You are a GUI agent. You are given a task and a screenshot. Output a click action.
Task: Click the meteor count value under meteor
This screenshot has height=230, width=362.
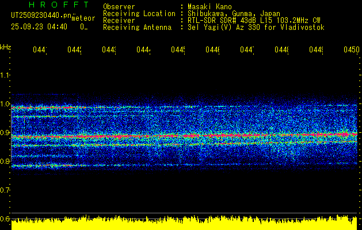tap(84, 27)
